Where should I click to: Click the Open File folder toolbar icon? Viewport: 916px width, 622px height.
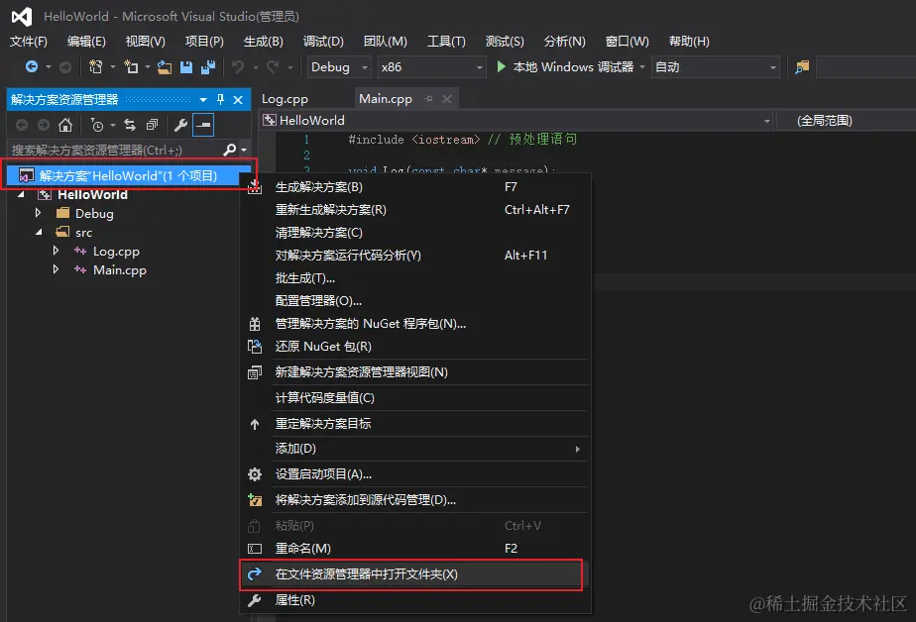point(165,67)
